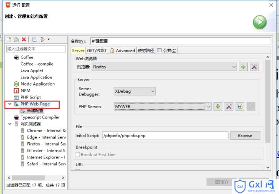Switch to the GET/POST tab
This screenshot has width=279, height=194.
[x=97, y=50]
